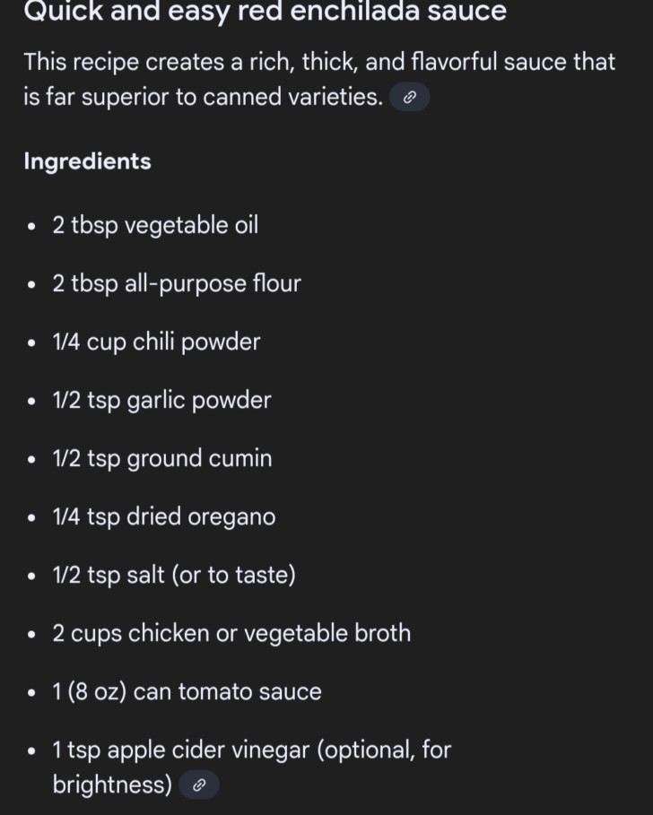This screenshot has width=653, height=815.
Task: Click the "Ingredients" section heading
Action: (x=87, y=161)
